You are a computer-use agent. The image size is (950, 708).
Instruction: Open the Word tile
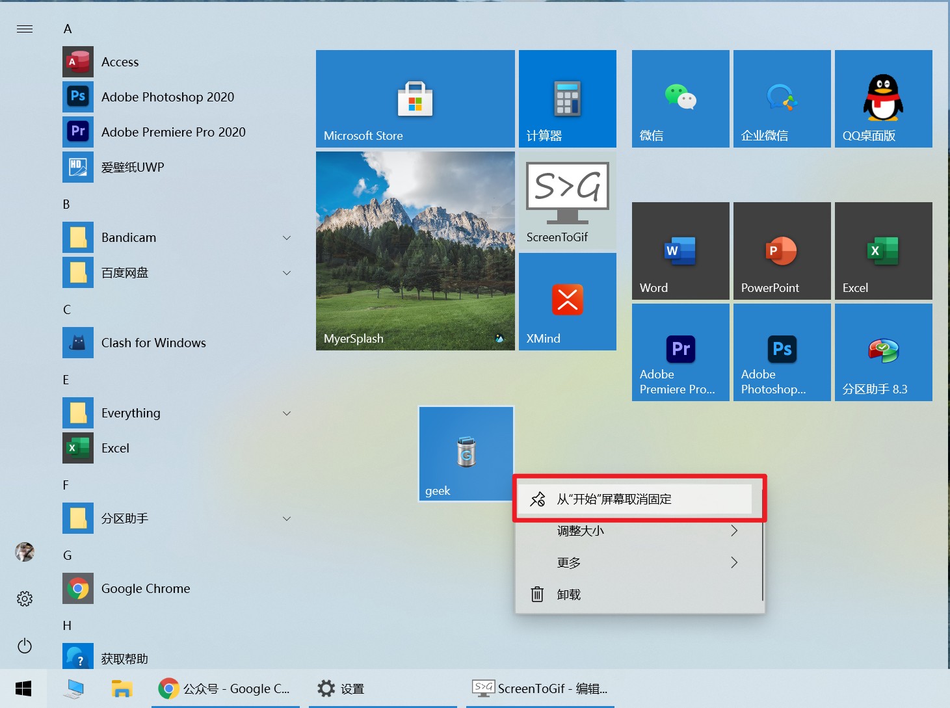(681, 251)
